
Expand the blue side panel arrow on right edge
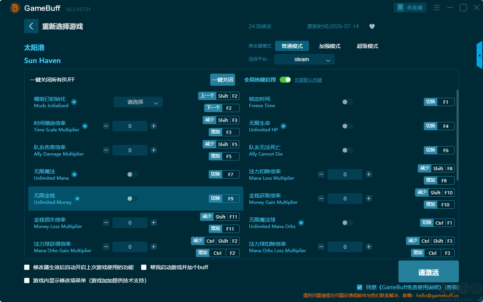[480, 55]
